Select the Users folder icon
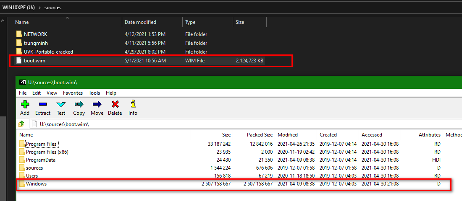The width and height of the screenshot is (462, 201). point(22,176)
